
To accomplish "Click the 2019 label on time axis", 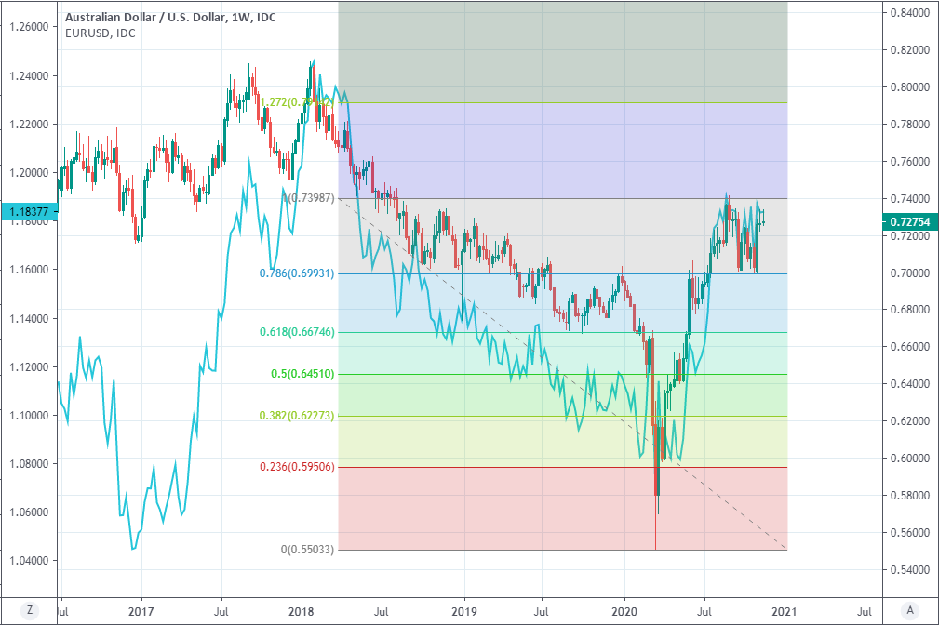I will point(463,610).
